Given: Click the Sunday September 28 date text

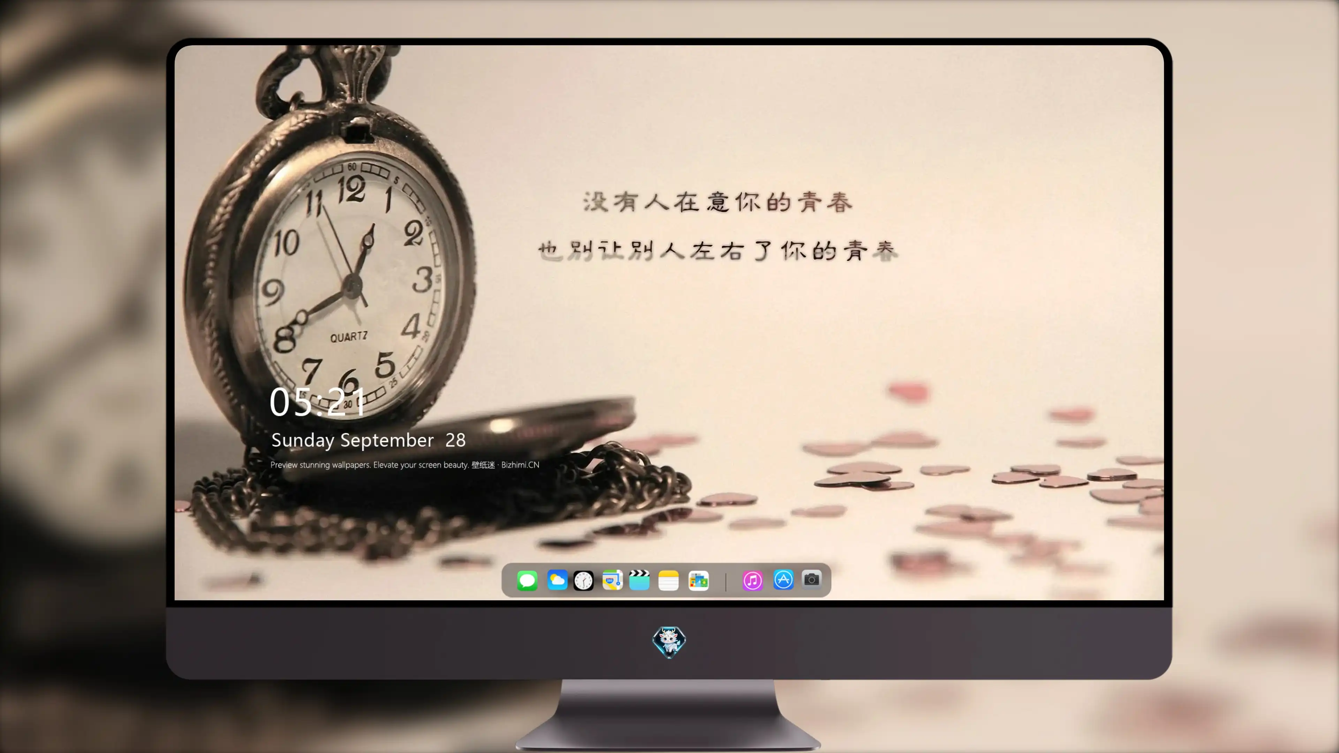Looking at the screenshot, I should pos(368,440).
